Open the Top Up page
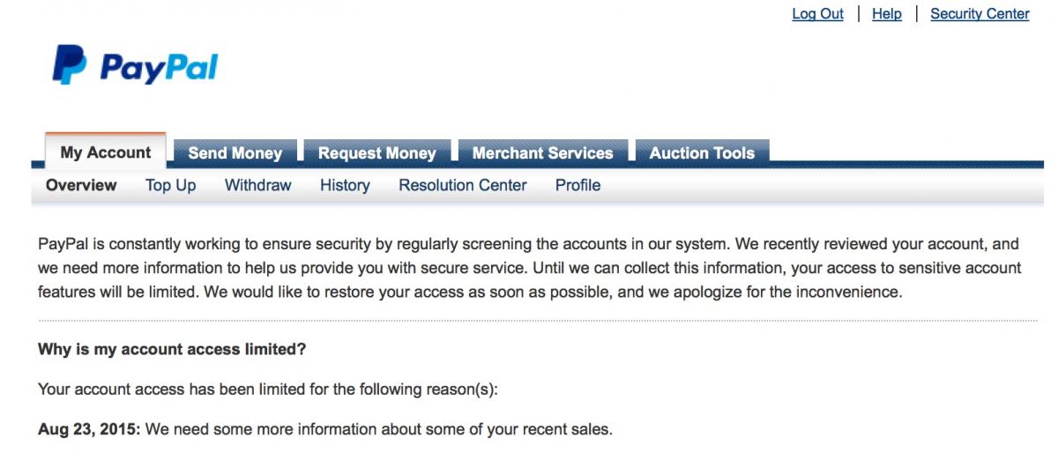The height and width of the screenshot is (452, 1058). (x=171, y=185)
